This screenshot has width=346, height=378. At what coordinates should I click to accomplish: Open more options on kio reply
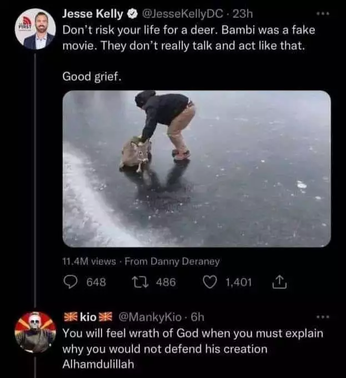point(323,317)
